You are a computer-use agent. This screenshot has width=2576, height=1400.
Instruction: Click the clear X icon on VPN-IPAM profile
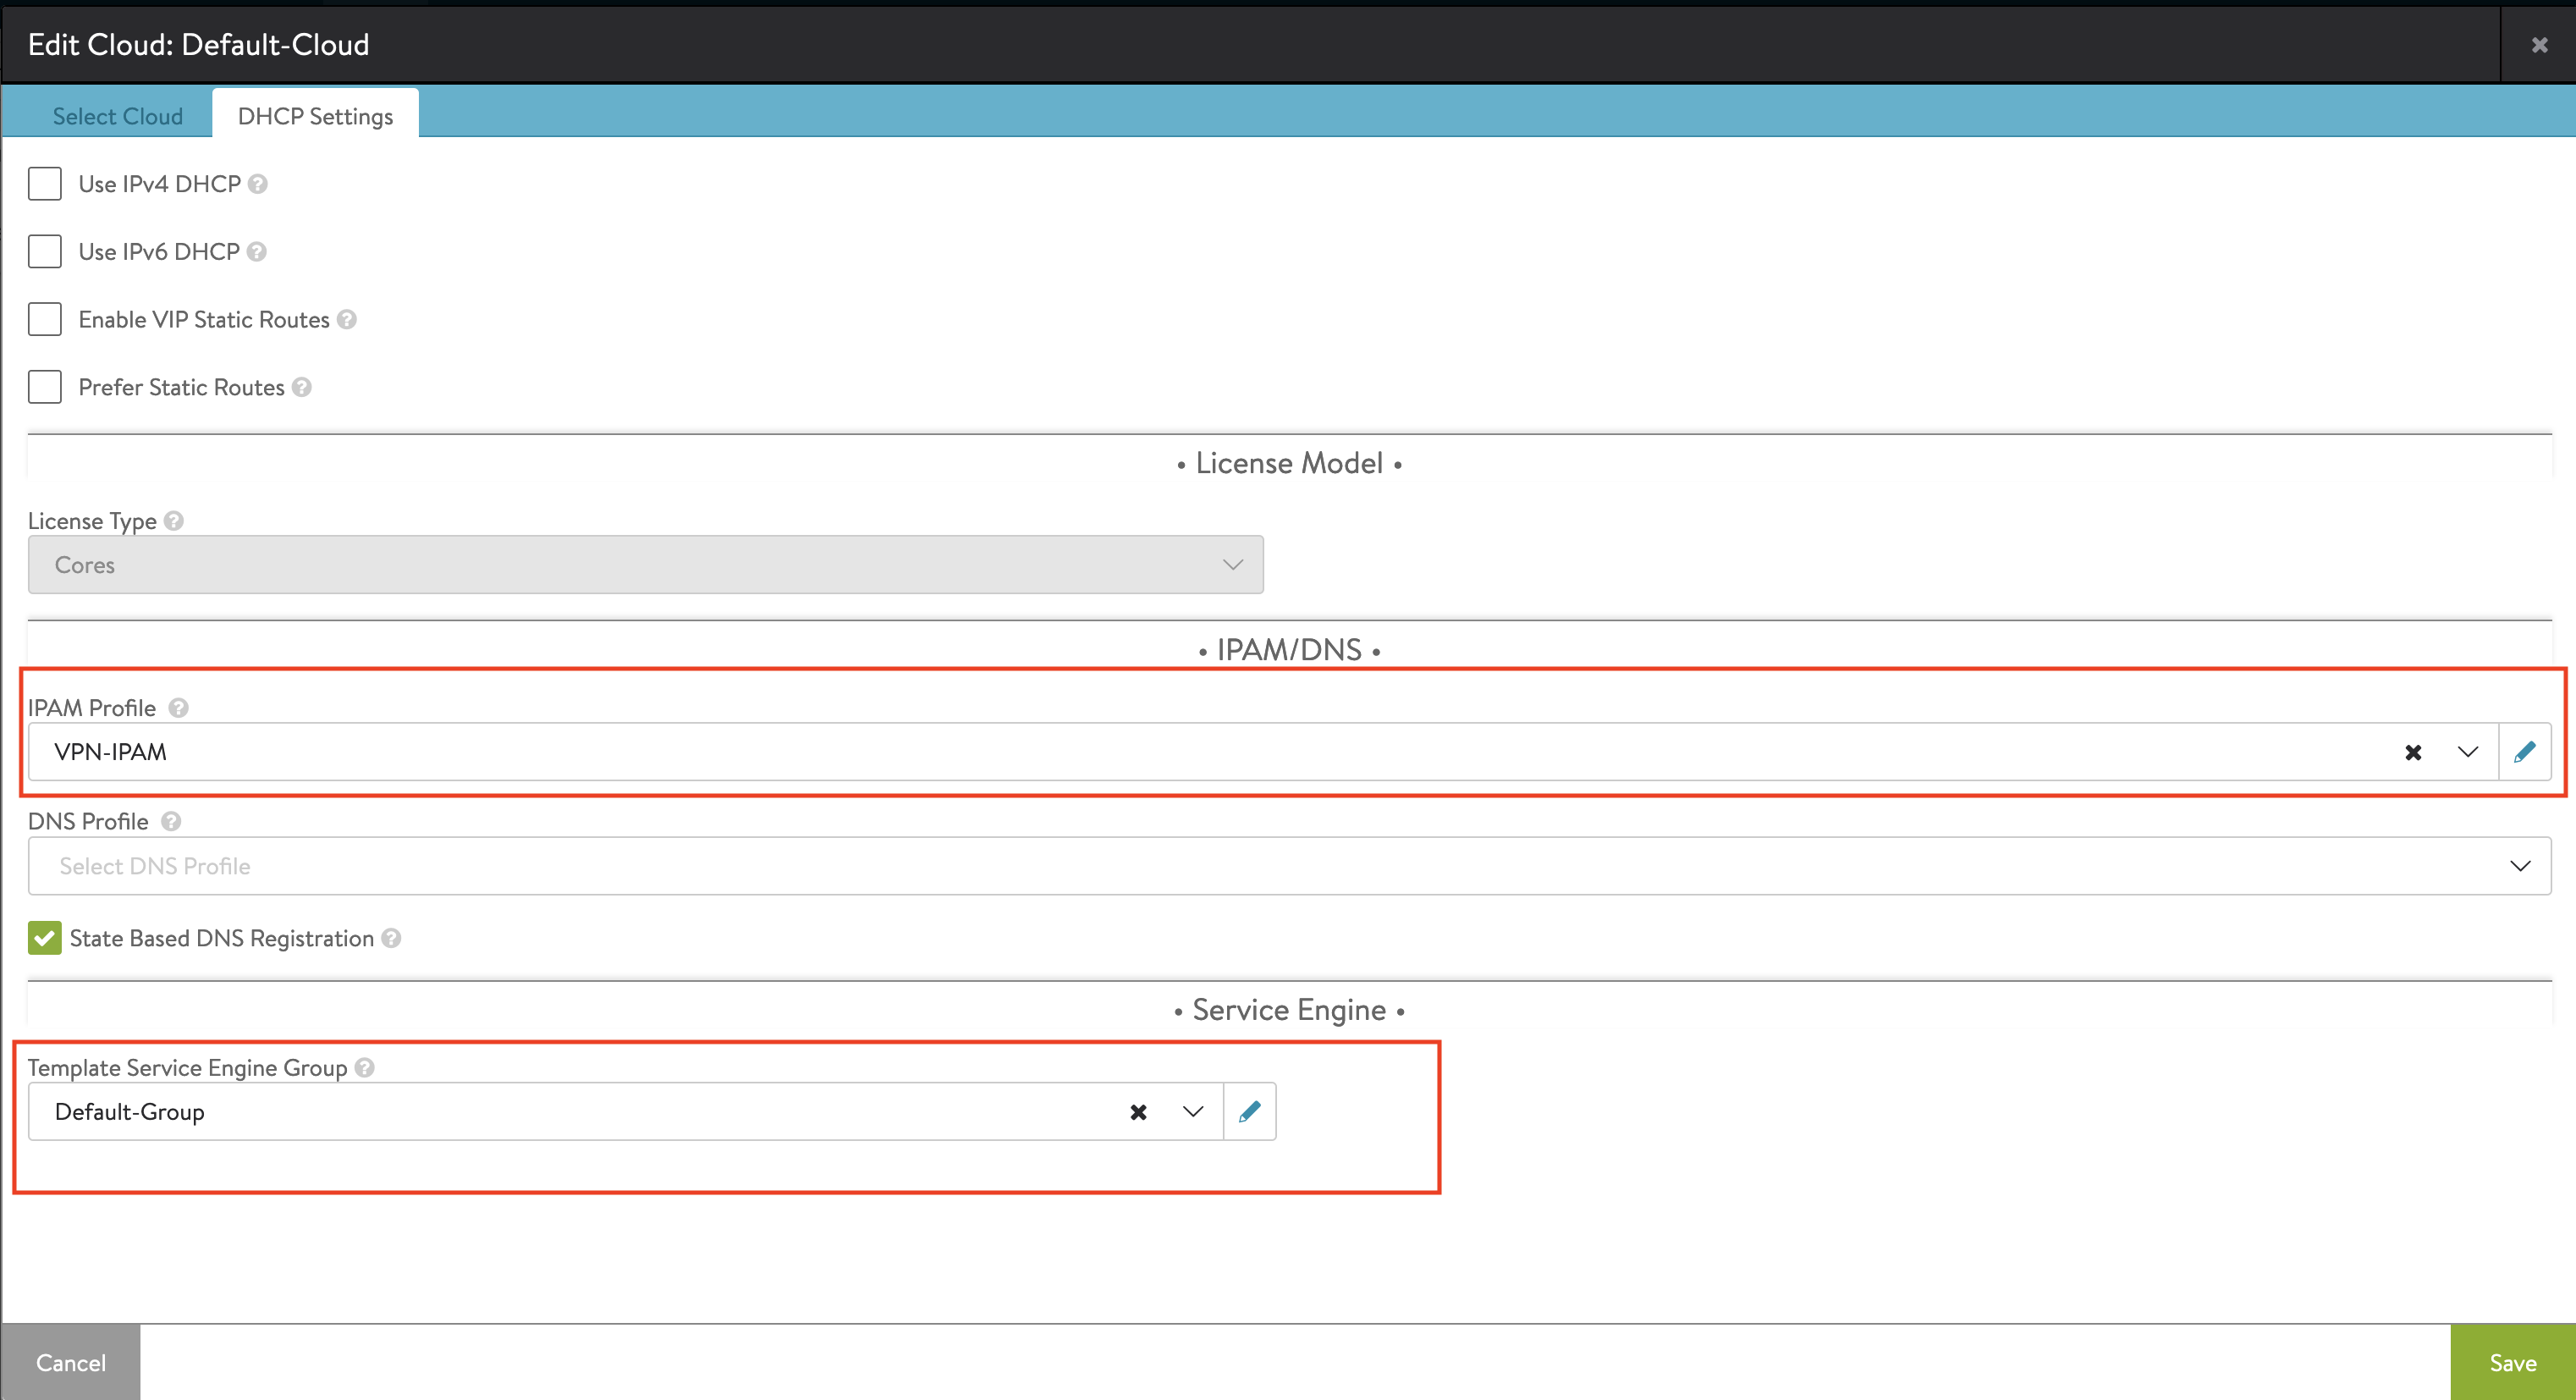coord(2413,752)
